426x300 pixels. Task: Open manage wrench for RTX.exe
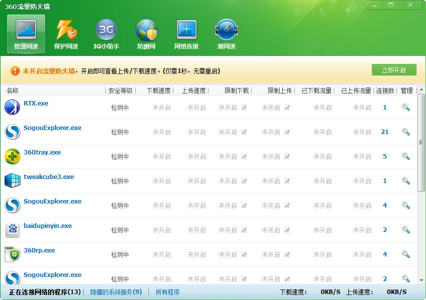[406, 107]
